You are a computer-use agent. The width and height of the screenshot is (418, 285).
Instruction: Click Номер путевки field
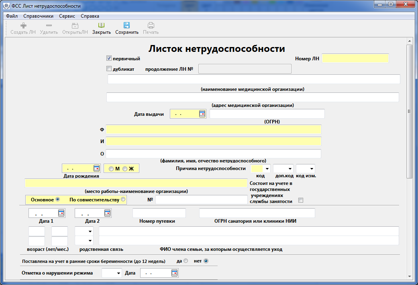click(159, 213)
